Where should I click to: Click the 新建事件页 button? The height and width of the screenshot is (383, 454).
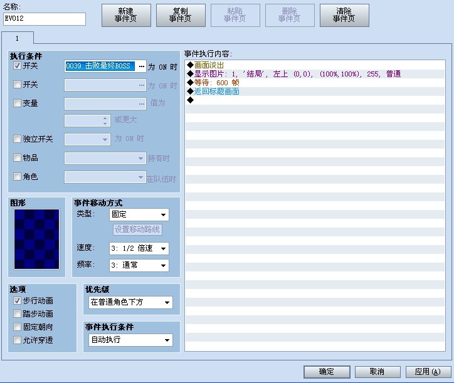click(x=126, y=15)
